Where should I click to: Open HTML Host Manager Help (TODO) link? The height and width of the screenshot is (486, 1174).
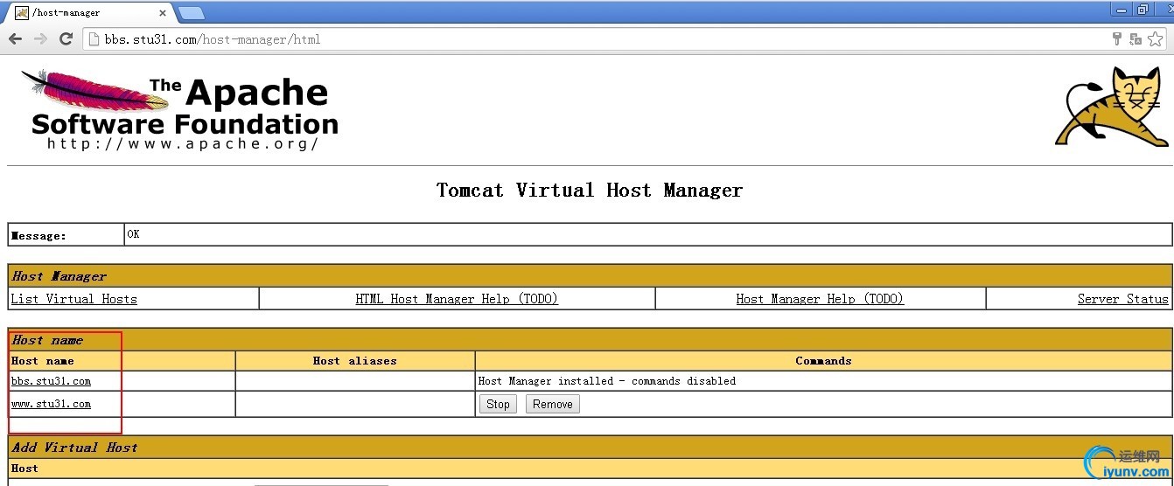[x=457, y=299]
